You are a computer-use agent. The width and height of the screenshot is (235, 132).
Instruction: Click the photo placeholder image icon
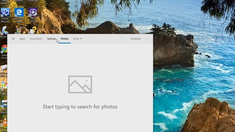coord(80,84)
